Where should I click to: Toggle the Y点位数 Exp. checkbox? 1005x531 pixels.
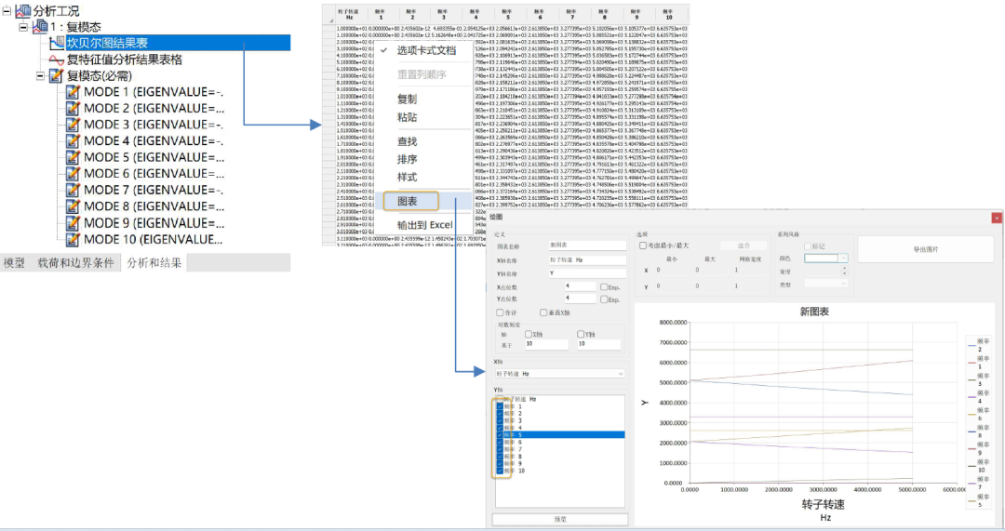click(604, 299)
